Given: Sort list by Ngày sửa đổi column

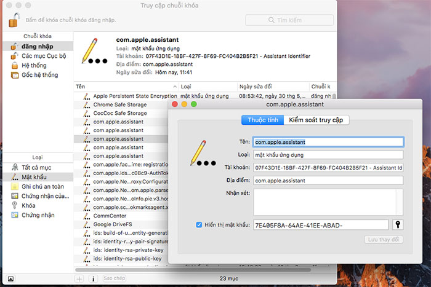Looking at the screenshot, I should pos(273,87).
